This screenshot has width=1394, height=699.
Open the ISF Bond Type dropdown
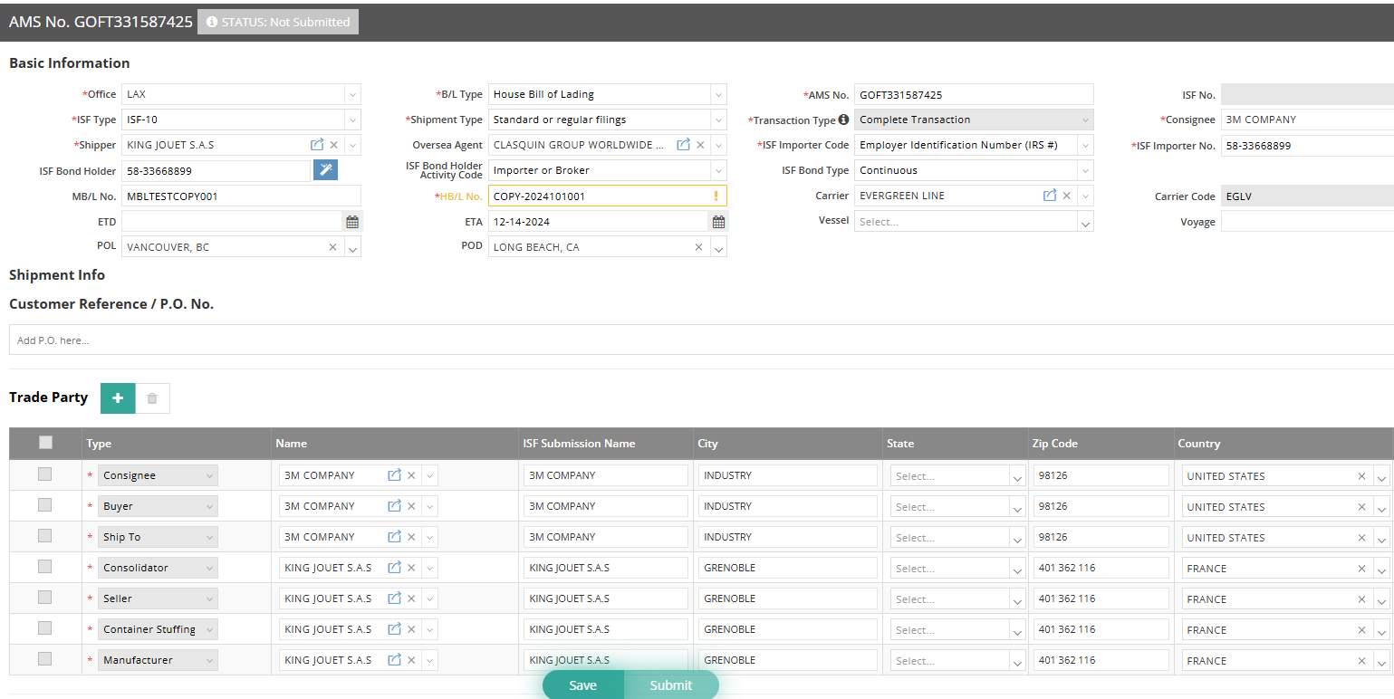pos(1084,170)
